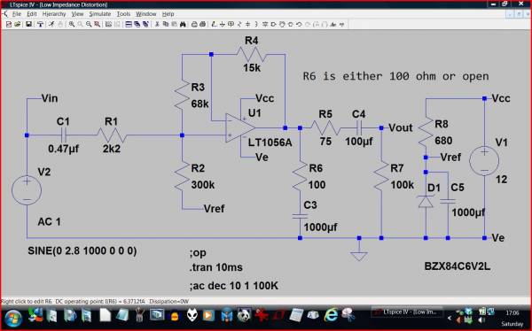Place a ground symbol from the toolbar
Screen dimensions: 532x331
223,25
